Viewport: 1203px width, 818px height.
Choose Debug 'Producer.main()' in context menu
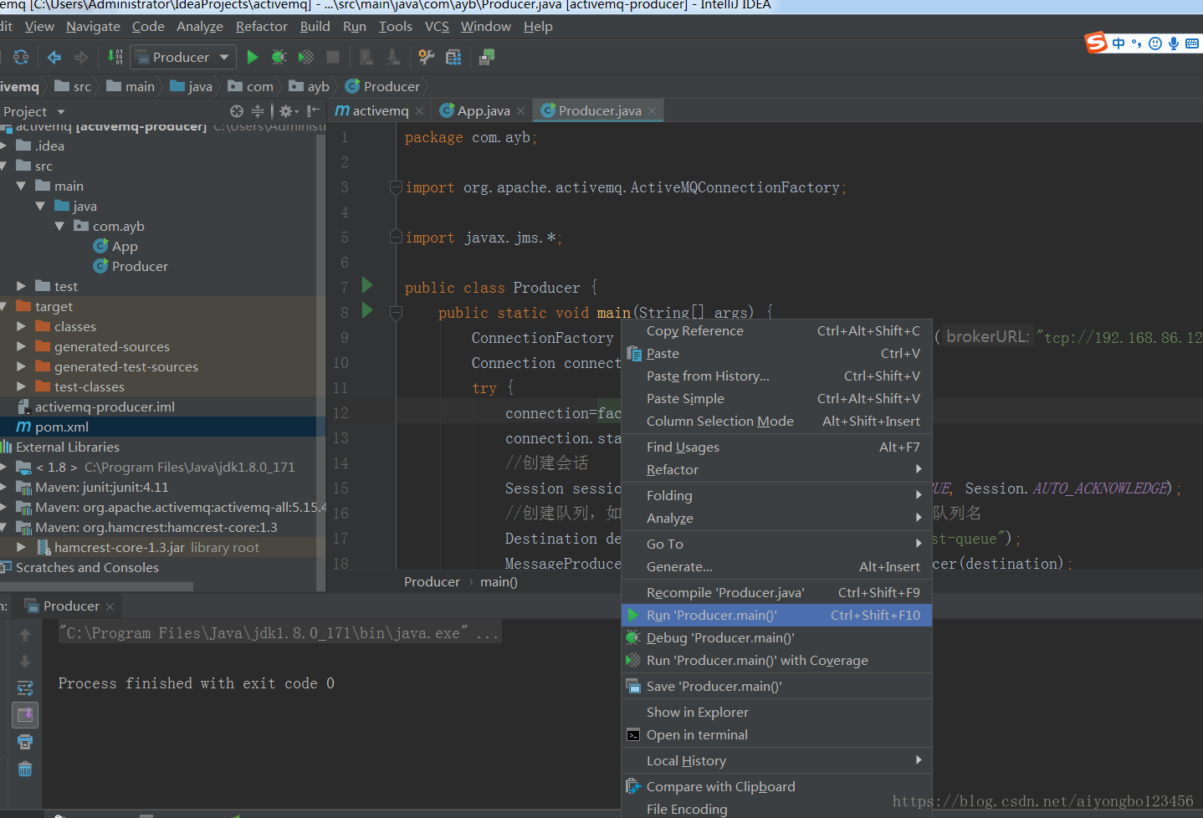coord(776,637)
